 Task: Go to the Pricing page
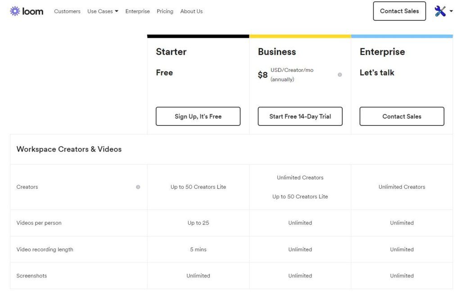tap(165, 11)
